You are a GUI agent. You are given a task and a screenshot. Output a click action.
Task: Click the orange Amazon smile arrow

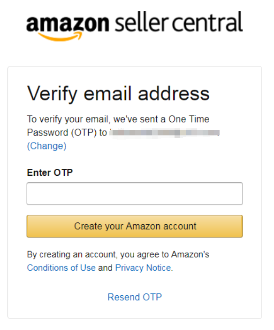[x=60, y=36]
